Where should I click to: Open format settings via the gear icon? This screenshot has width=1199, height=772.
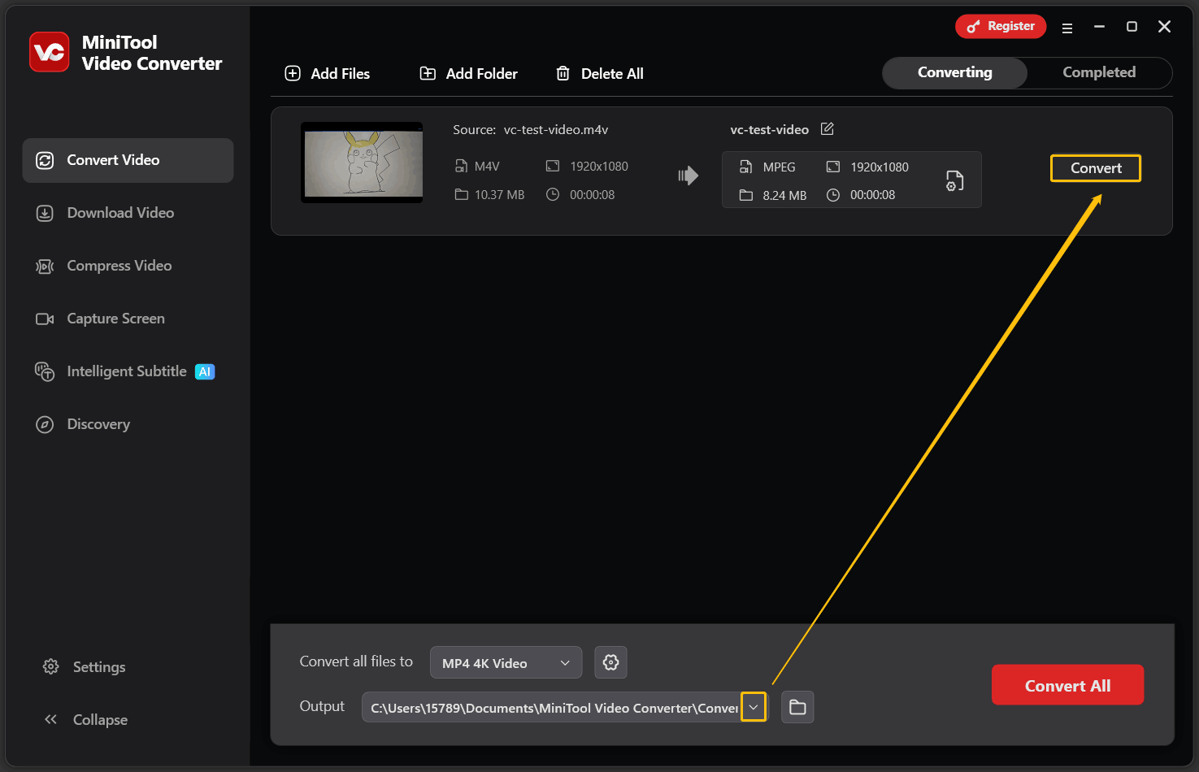pyautogui.click(x=610, y=662)
